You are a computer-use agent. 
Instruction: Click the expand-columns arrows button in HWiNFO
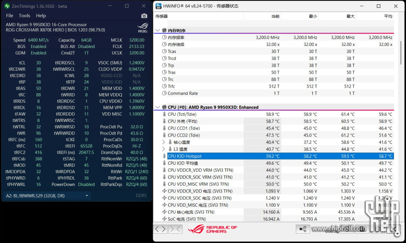click(x=161, y=229)
